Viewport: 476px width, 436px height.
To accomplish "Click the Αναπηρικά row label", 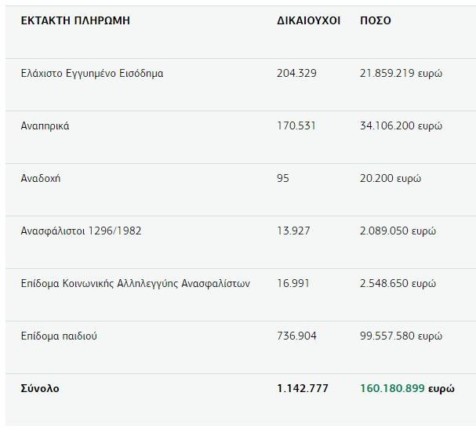I will coord(45,126).
